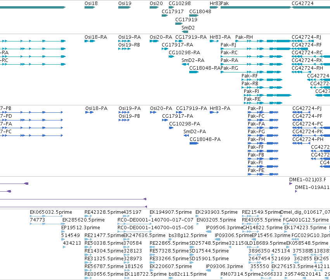Click protein label Pak-PE
Screen dimensions: 330x280
(x=256, y=170)
